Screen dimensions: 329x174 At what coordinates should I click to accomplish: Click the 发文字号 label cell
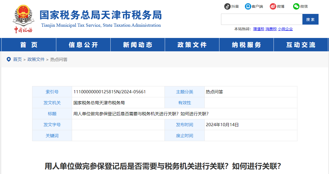(x=52, y=125)
